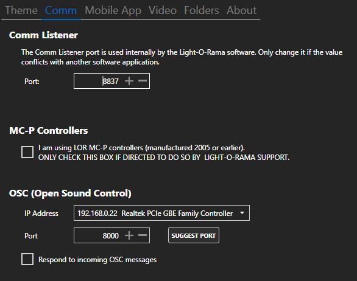Viewport: 357px width, 281px height.
Task: Open the IP Address dropdown arrow
Action: (242, 213)
